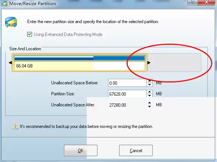Click the Unallocated Space Before input field
This screenshot has width=217, height=162.
tap(127, 83)
